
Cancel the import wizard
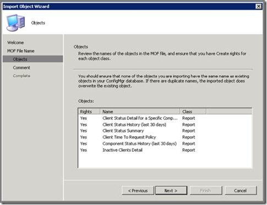pyautogui.click(x=240, y=191)
